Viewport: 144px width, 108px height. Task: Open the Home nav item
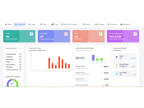[x=8, y=24]
